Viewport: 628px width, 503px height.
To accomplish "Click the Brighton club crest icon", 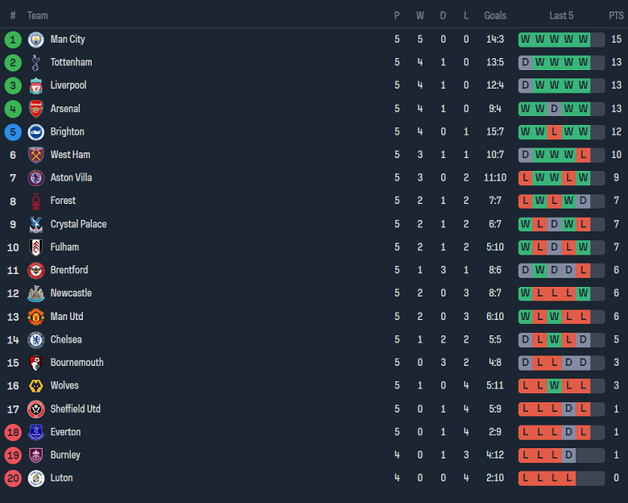I will [x=35, y=131].
